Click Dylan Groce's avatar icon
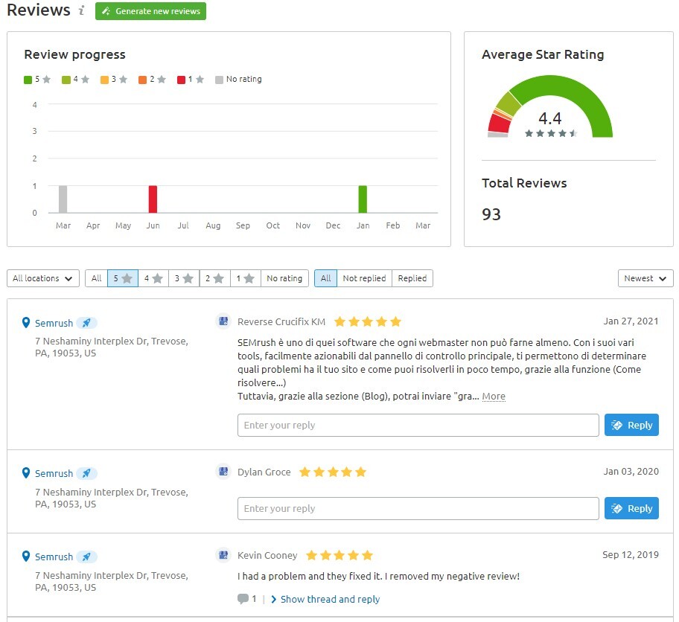This screenshot has width=679, height=622. tap(223, 471)
